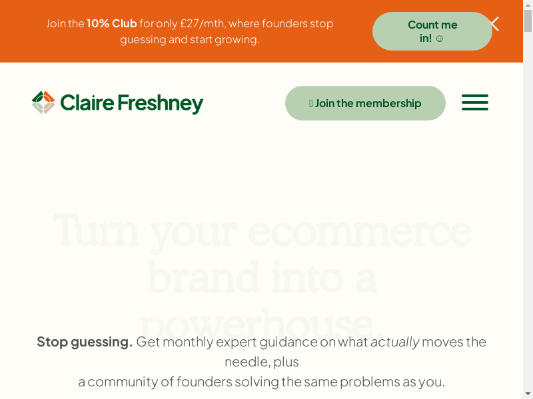Click the faded 'powerhouse.' heading word
The width and height of the screenshot is (533, 399).
pos(261,324)
